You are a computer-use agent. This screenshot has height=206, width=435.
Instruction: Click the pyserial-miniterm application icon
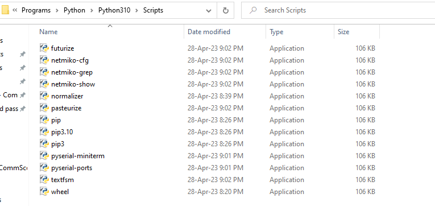(x=44, y=156)
